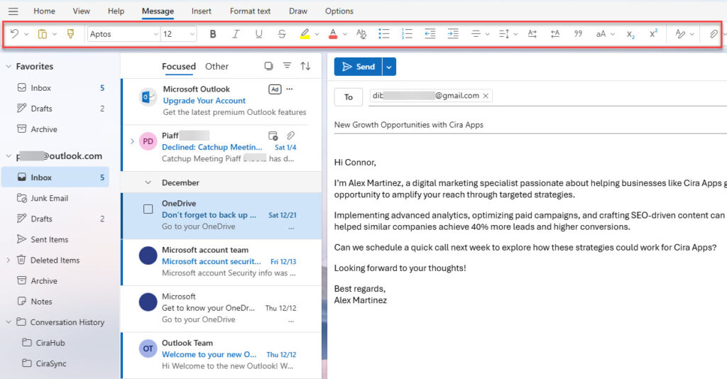The image size is (727, 379).
Task: Click the select messages icon
Action: (268, 66)
